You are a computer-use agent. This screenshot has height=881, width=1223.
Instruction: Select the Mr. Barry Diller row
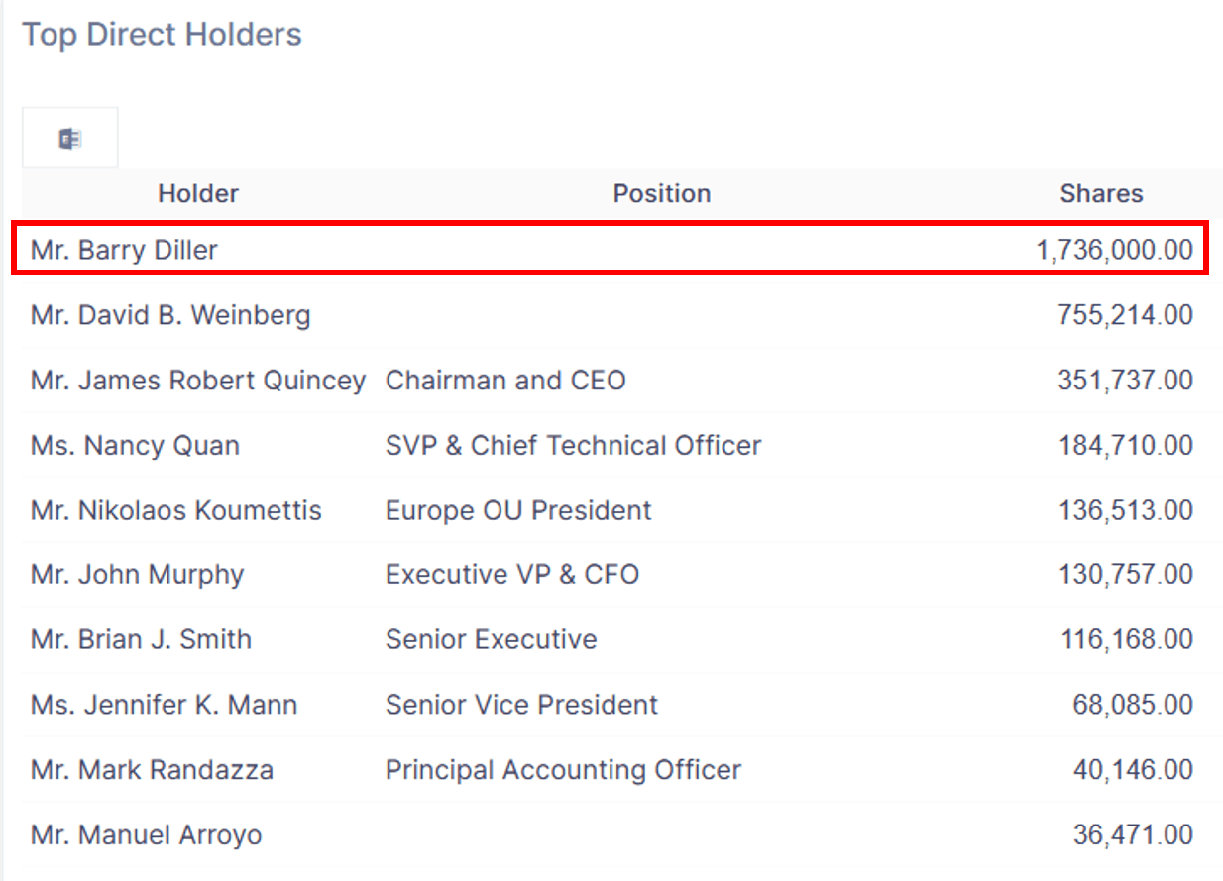(610, 249)
